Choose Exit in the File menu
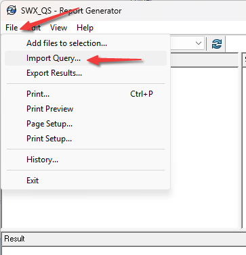 [x=85, y=181]
